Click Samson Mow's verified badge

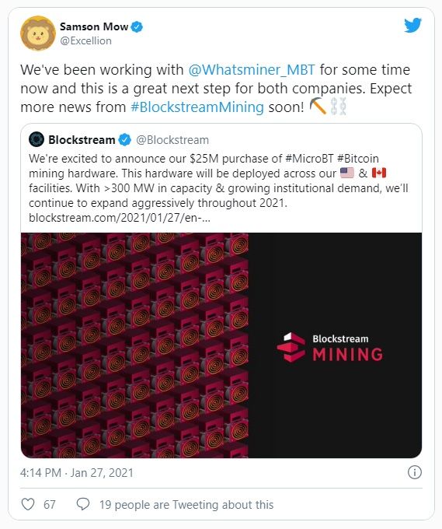coord(137,26)
